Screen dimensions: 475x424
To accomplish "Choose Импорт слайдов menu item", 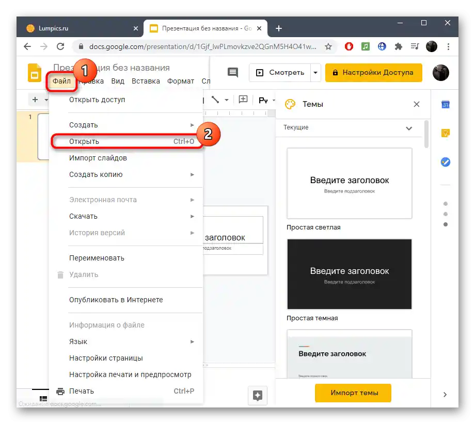I will click(x=126, y=158).
